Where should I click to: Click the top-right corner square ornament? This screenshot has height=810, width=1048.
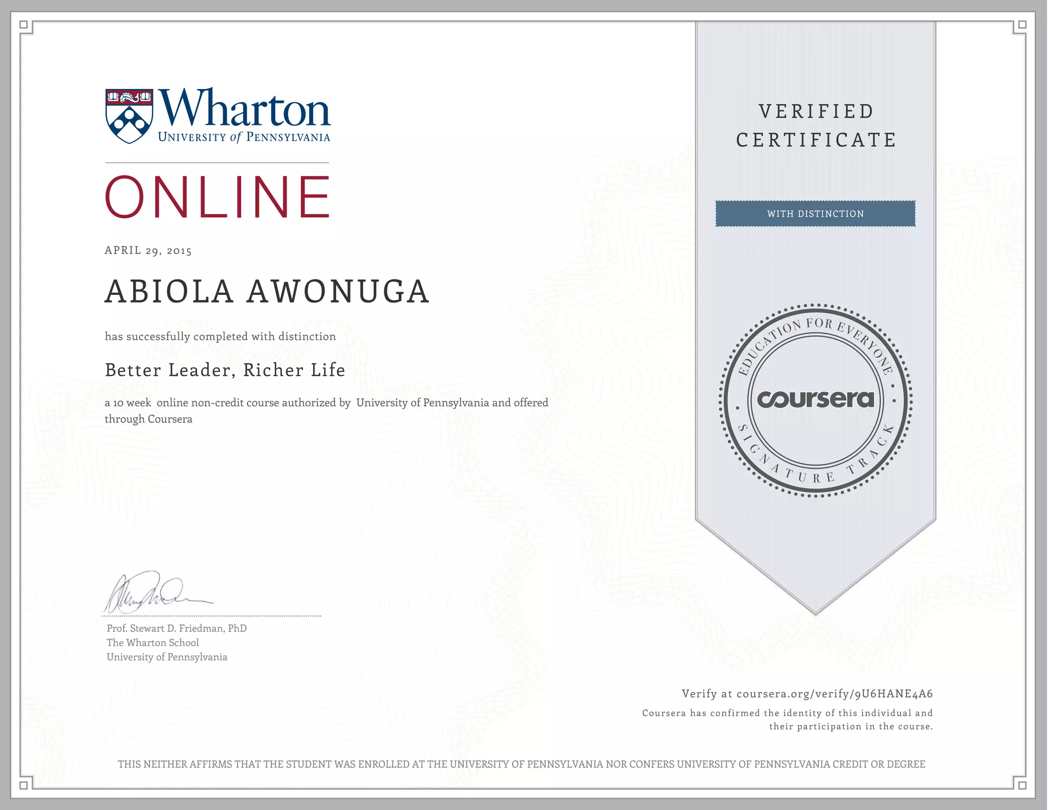(1022, 25)
